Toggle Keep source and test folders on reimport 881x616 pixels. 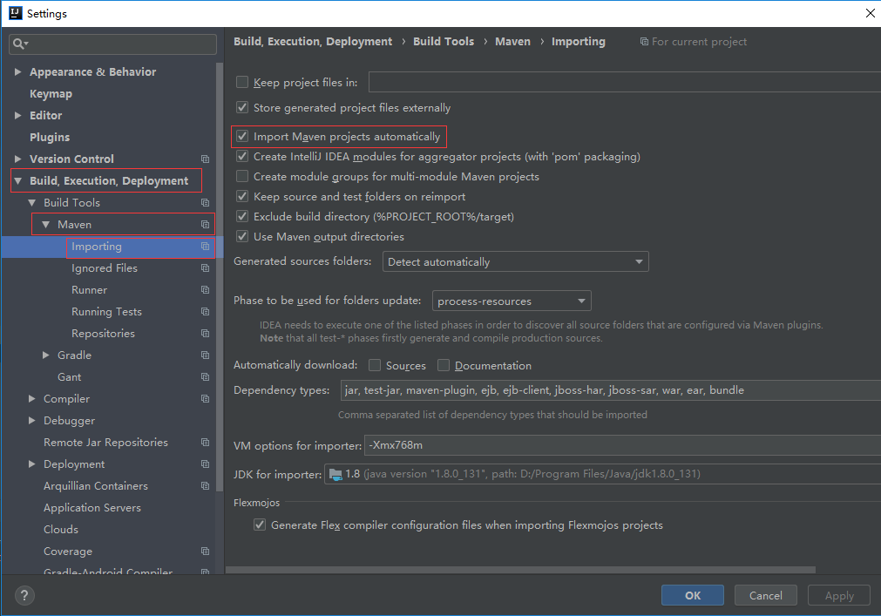242,197
